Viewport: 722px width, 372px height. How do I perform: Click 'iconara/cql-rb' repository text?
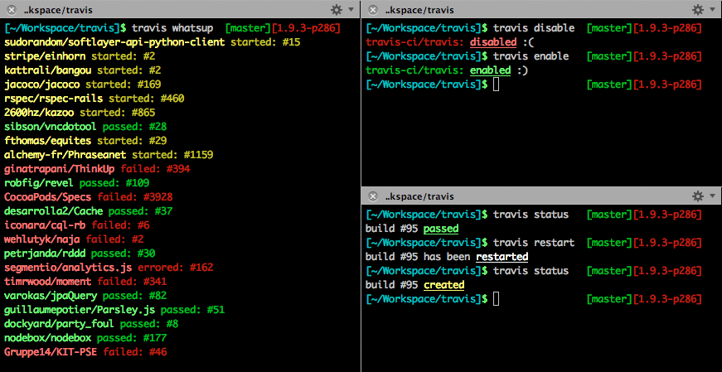[x=45, y=225]
